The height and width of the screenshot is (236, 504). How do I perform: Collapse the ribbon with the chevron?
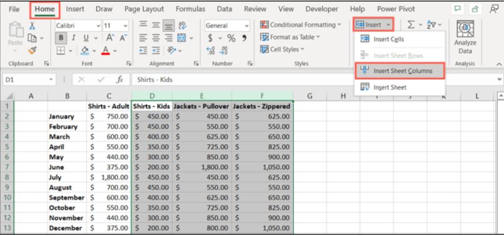[x=499, y=64]
